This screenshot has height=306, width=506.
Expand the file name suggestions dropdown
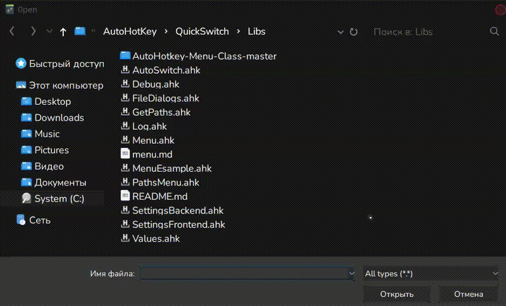click(x=351, y=274)
